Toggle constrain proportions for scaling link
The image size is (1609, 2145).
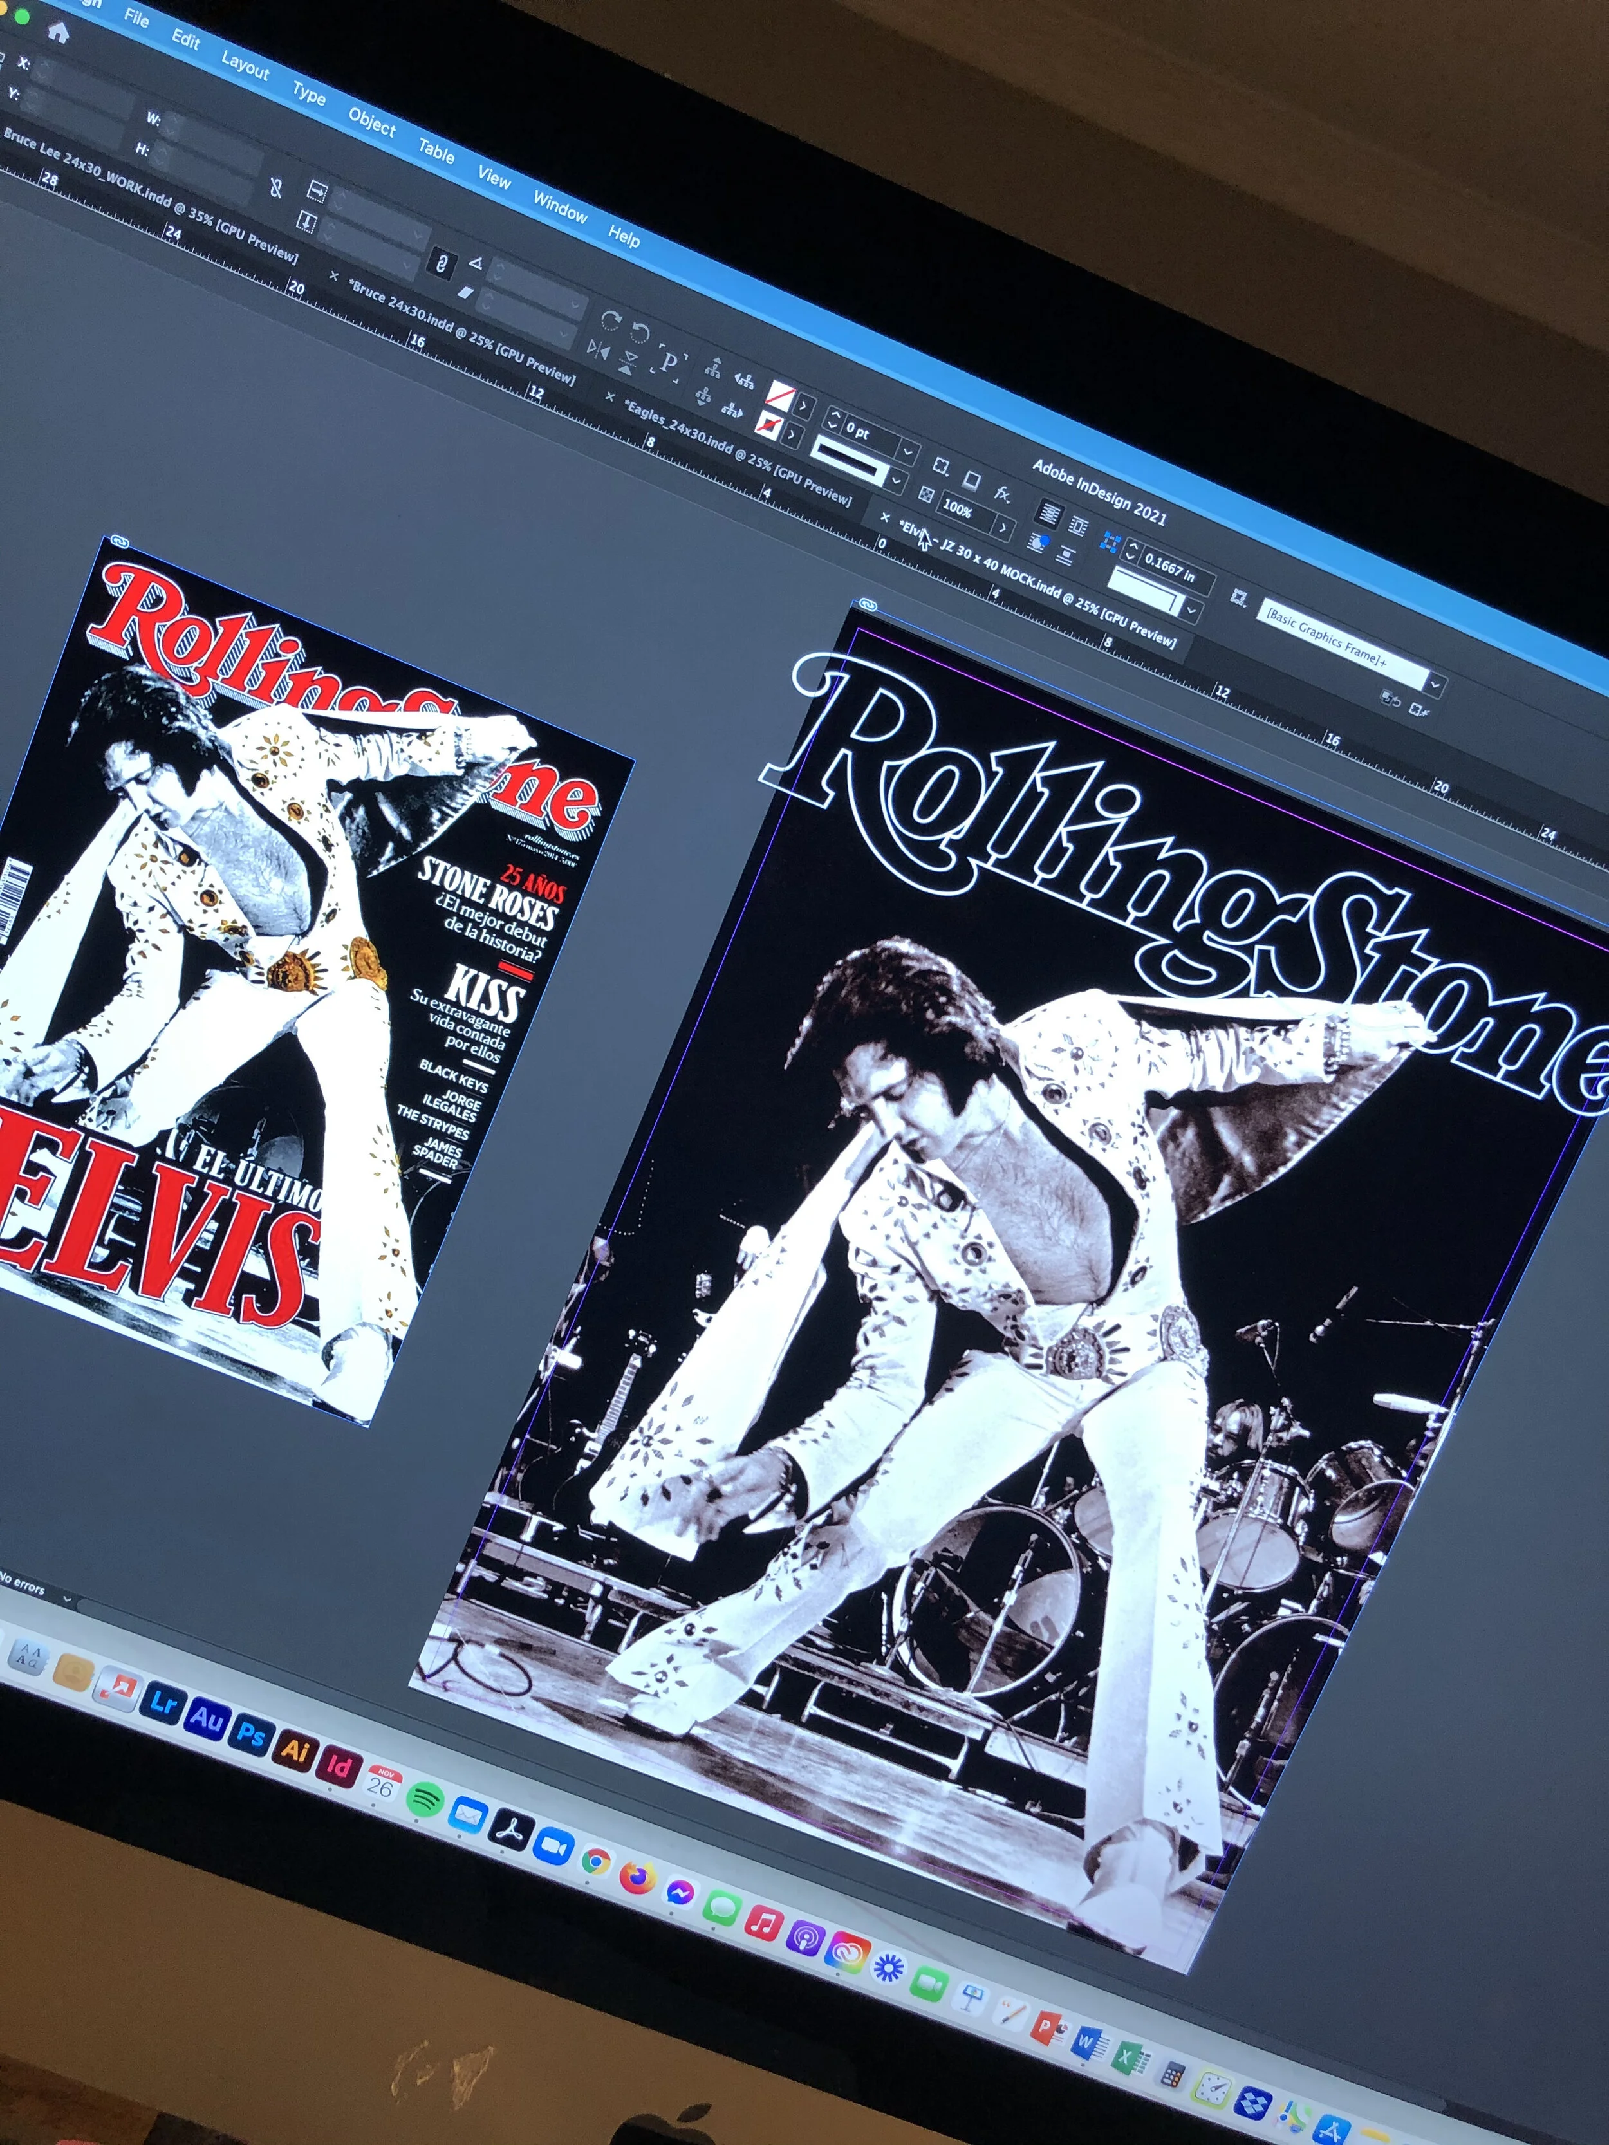coord(442,263)
